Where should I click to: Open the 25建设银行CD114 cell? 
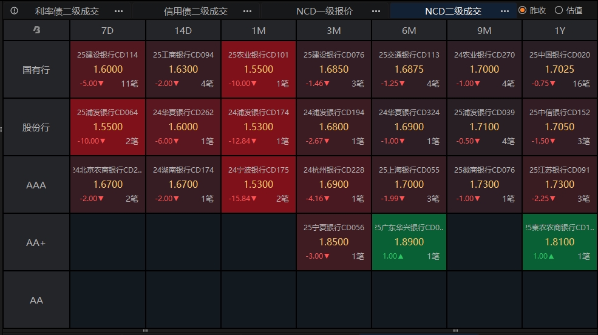click(x=107, y=70)
